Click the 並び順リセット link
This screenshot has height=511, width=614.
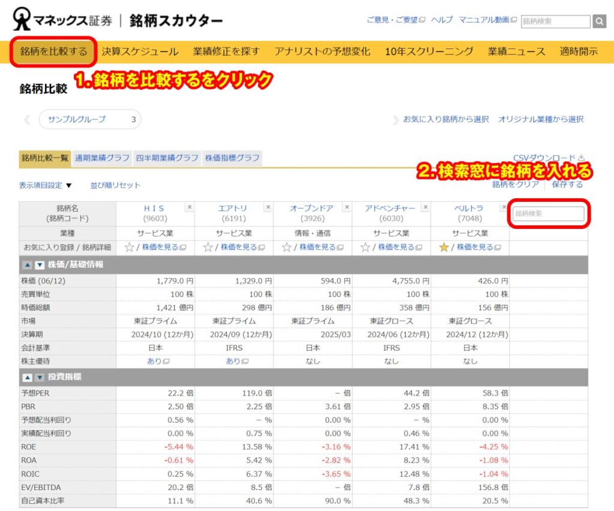(x=115, y=185)
